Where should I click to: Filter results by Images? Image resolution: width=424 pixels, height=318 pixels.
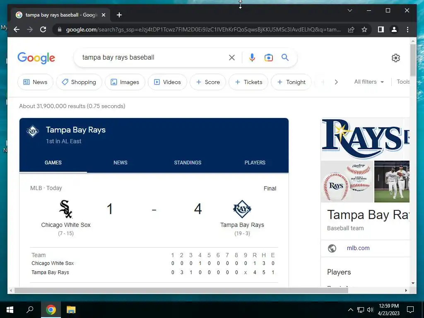(125, 82)
